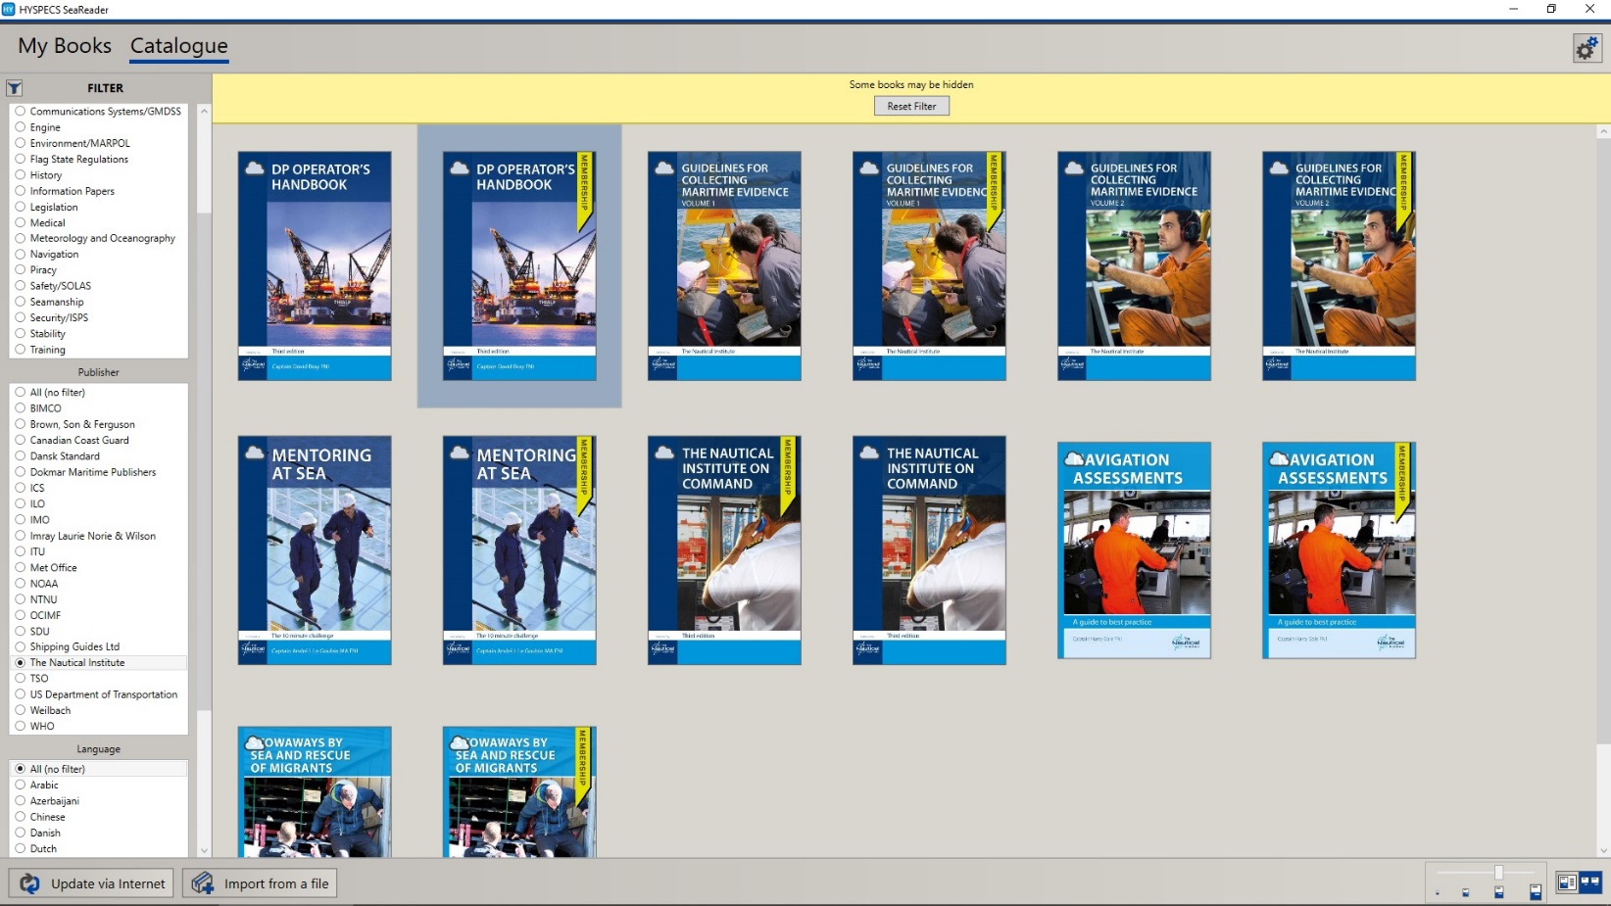
Task: Click cloud icon on Collecting Maritime Evidence Volume 1 first cover
Action: pyautogui.click(x=664, y=168)
